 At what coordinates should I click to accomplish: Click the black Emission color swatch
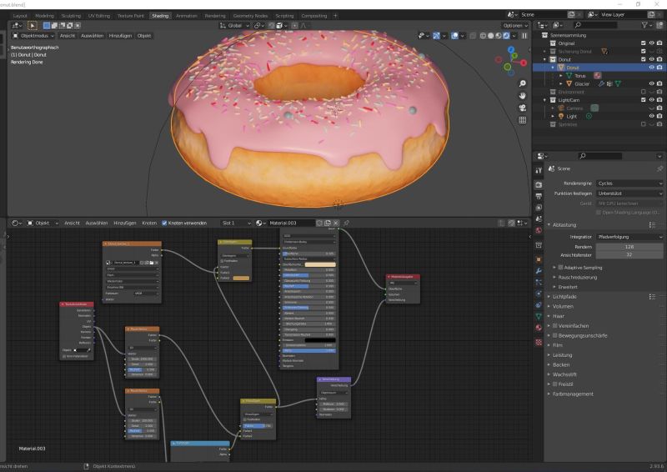click(320, 340)
